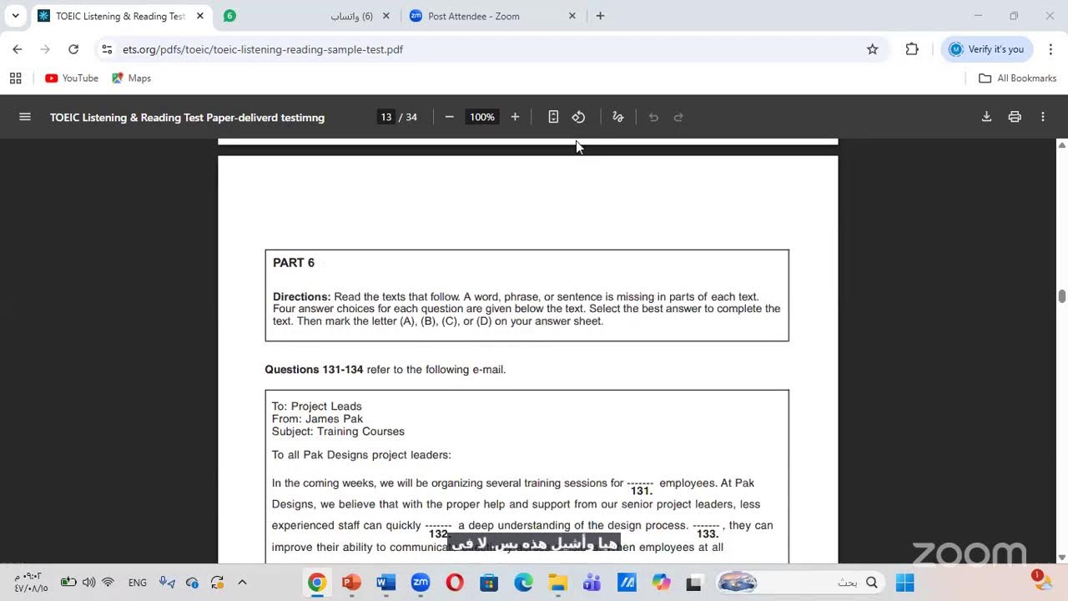Screen dimensions: 1068x601
Task: Click the 'PART 6' heading text
Action: 294,263
